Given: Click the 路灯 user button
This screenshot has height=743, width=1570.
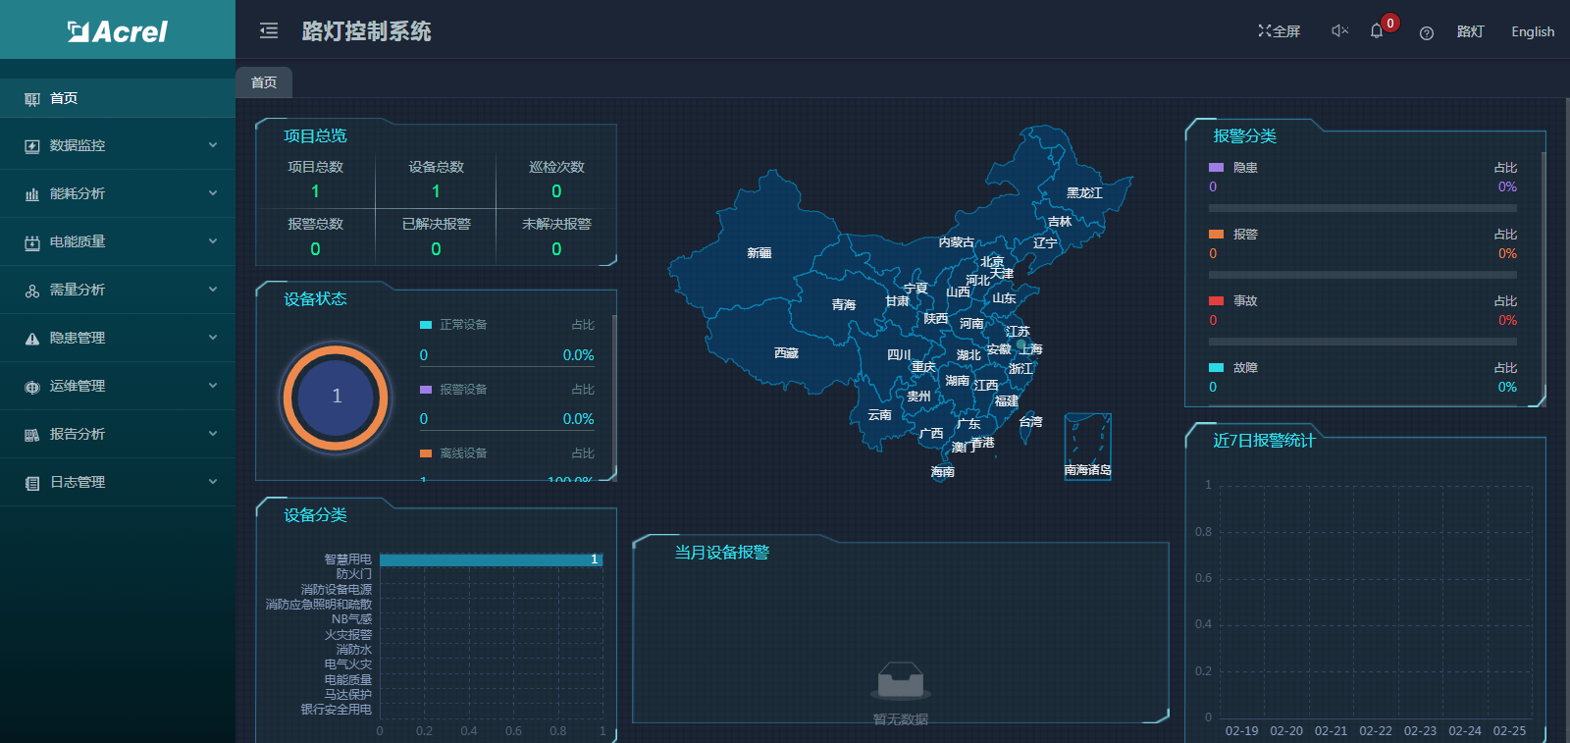Looking at the screenshot, I should point(1470,31).
